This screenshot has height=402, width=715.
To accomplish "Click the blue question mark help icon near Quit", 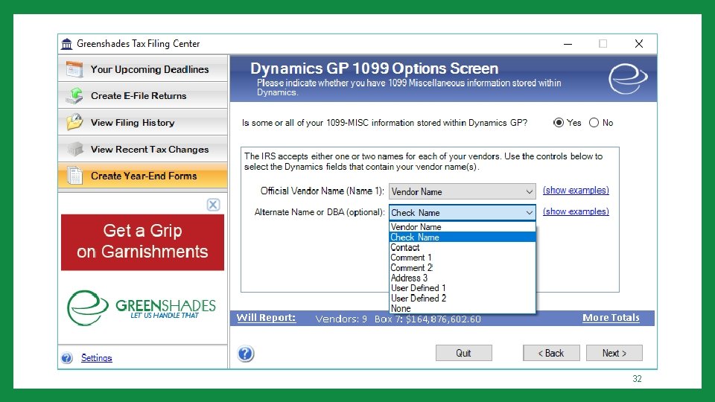I will pyautogui.click(x=245, y=354).
